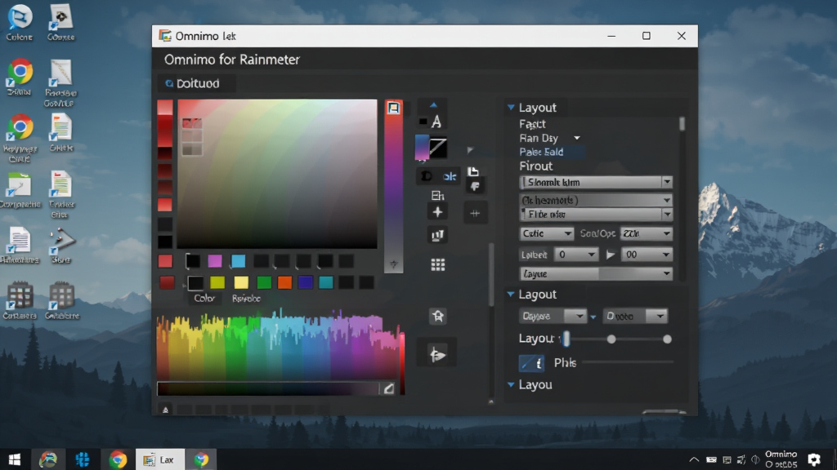Image resolution: width=837 pixels, height=470 pixels.
Task: Select the Fagct item
Action: click(532, 124)
